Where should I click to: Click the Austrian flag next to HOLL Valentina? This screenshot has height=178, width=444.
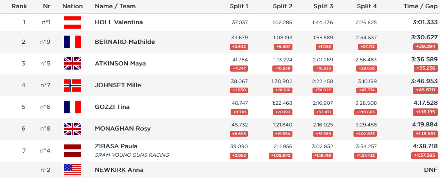tap(72, 23)
